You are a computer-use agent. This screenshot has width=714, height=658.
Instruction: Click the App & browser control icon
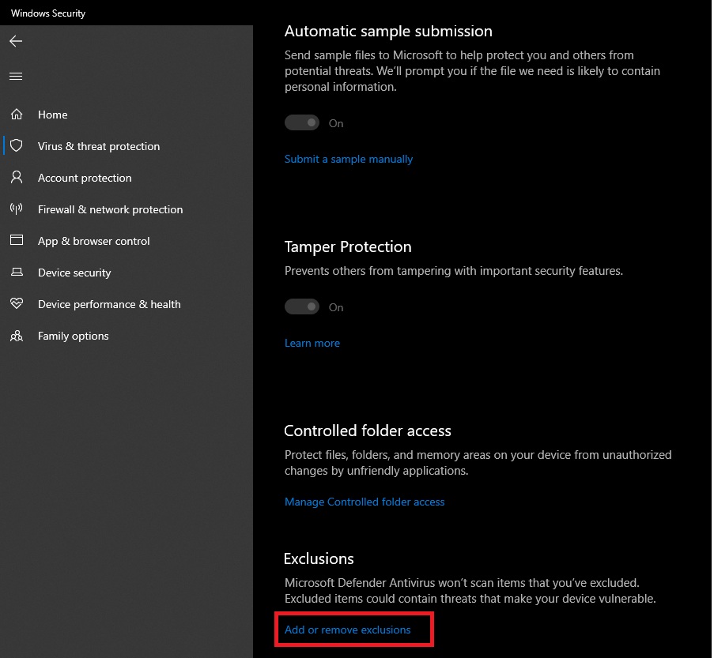(x=17, y=241)
